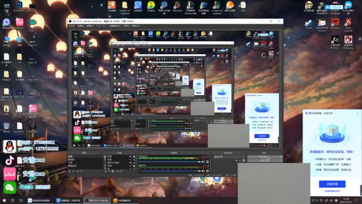Toggle visibility eye of first source row
This screenshot has height=204, width=362.
click(x=130, y=156)
